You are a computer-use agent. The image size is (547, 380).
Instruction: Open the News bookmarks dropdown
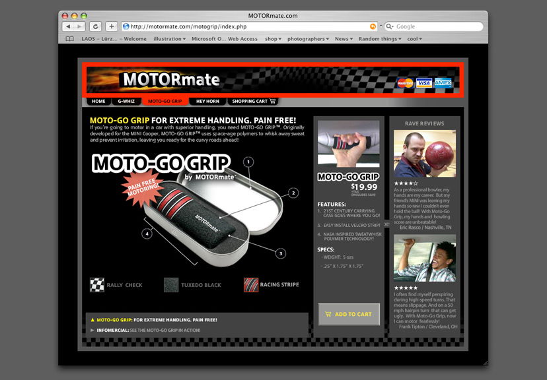(344, 39)
